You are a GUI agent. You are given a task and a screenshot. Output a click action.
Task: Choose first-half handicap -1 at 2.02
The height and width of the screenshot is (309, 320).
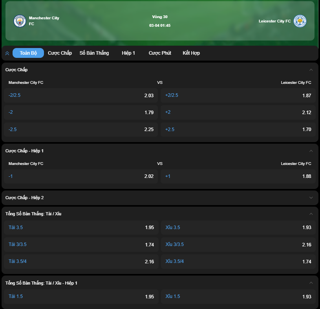[81, 176]
